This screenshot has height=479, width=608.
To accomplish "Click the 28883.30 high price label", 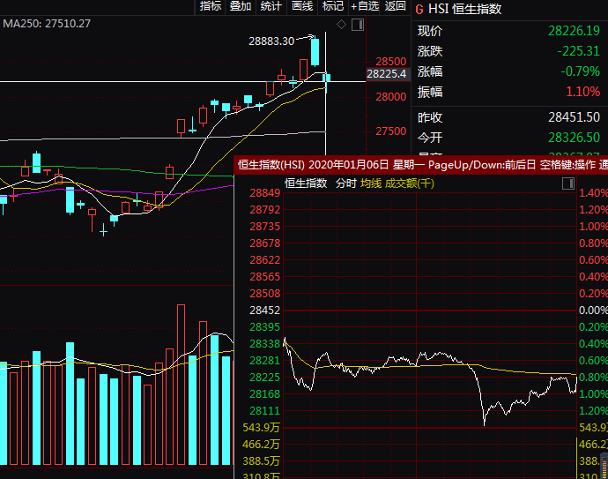I will click(x=271, y=41).
